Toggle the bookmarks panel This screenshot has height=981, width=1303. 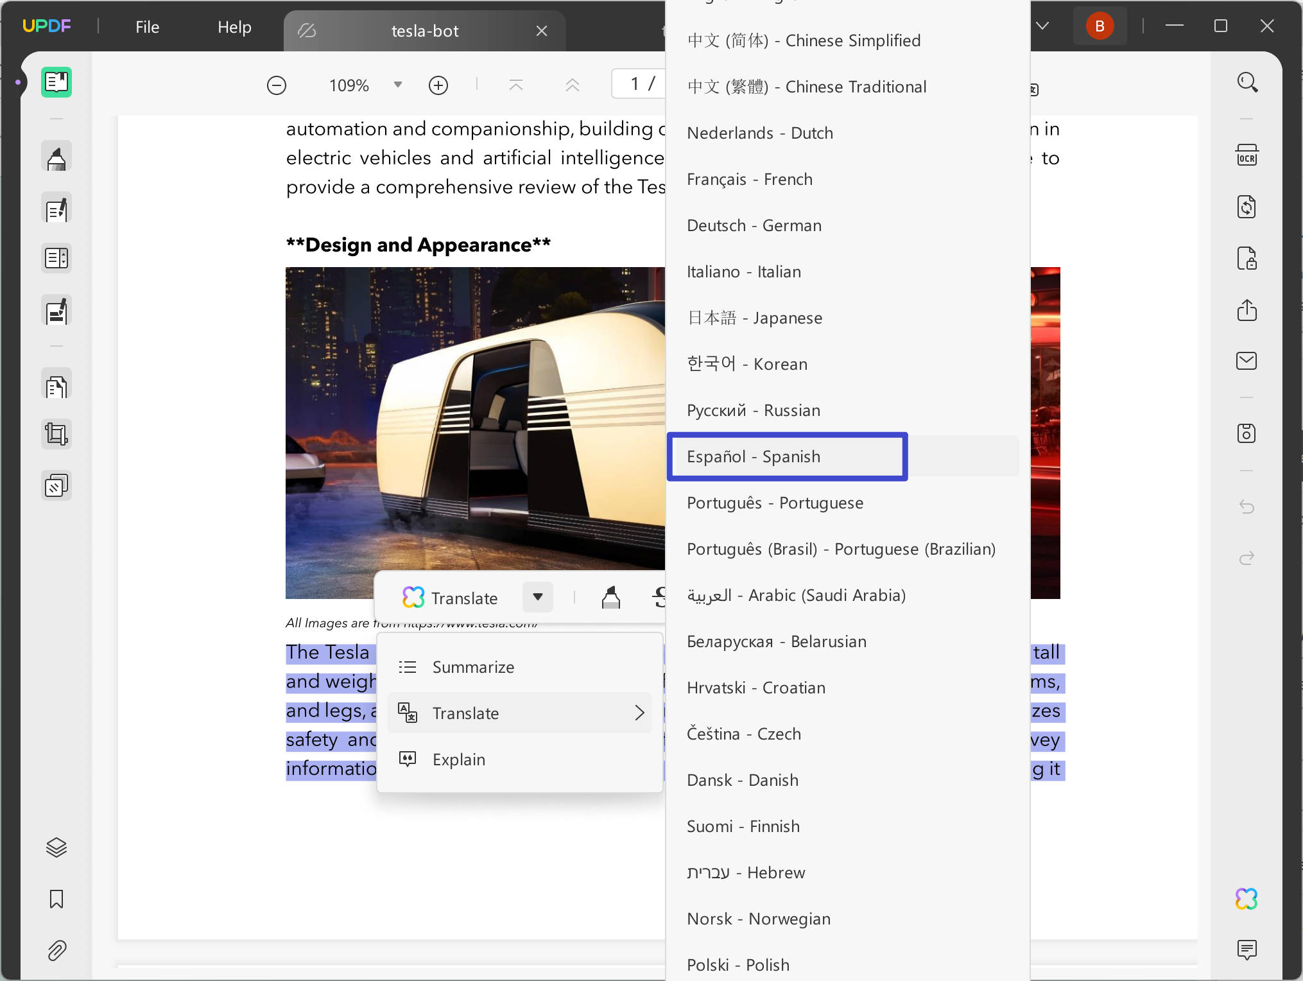point(56,899)
